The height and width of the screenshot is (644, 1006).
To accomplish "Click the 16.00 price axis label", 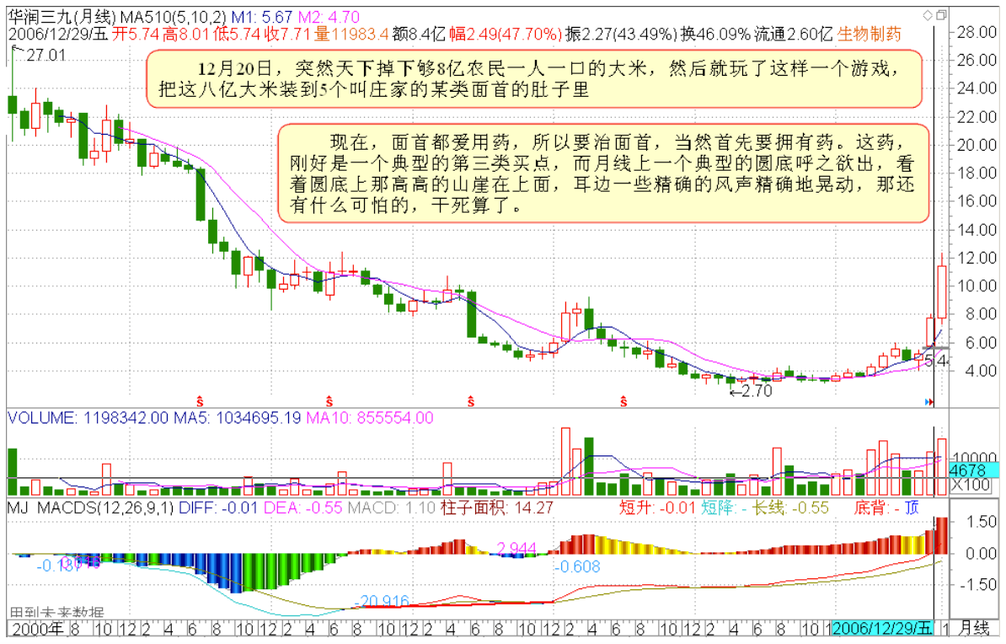I will click(977, 201).
